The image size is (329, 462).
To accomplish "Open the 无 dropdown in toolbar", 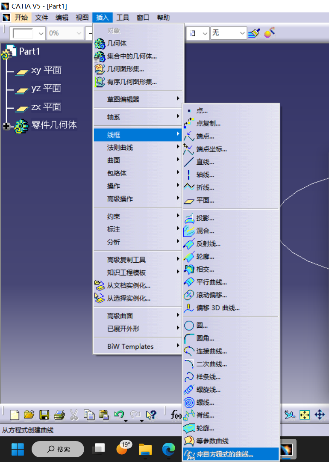I will click(x=228, y=33).
